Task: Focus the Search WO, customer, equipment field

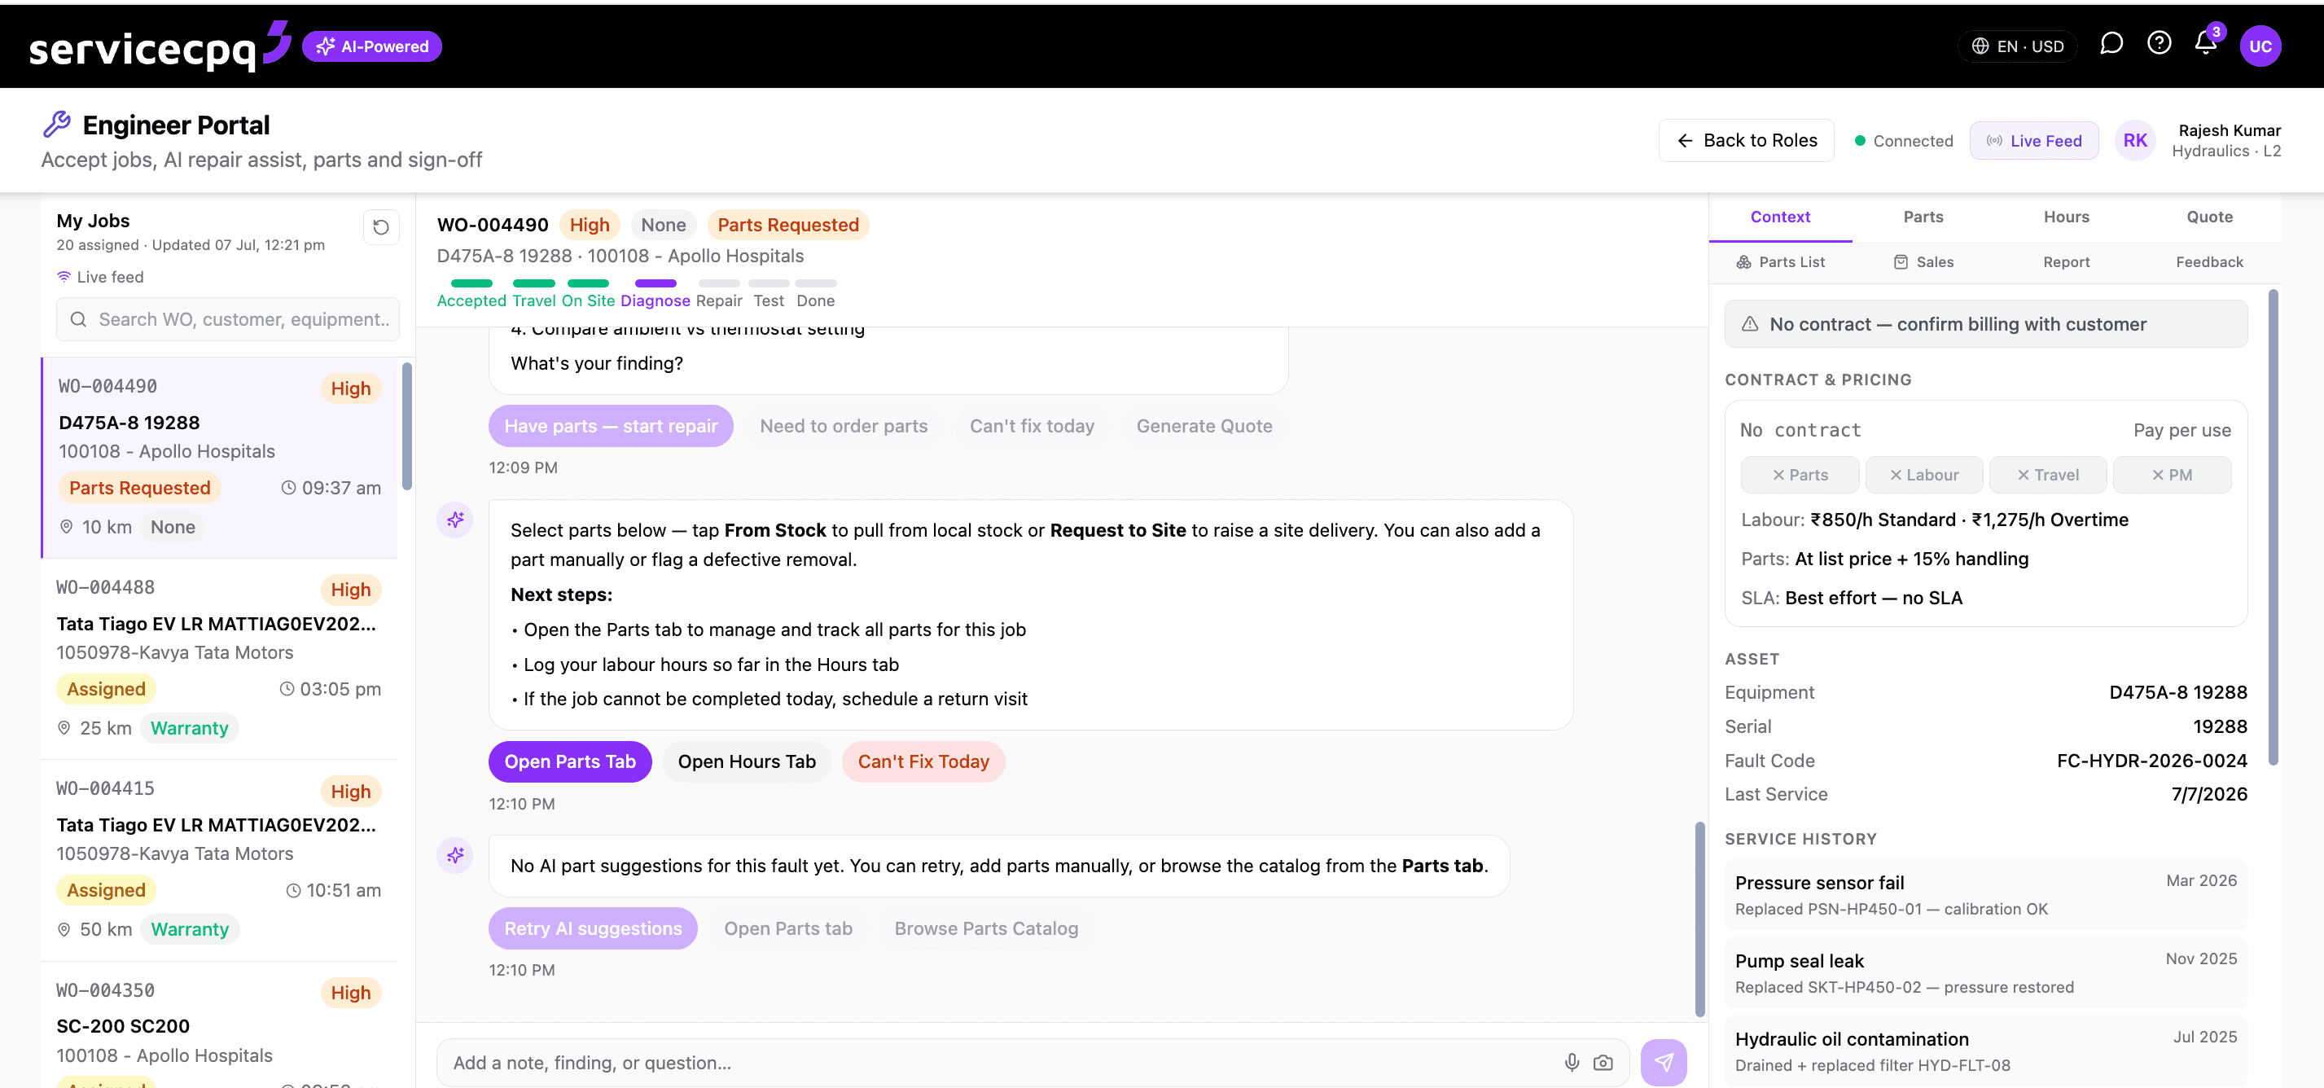Action: tap(227, 319)
